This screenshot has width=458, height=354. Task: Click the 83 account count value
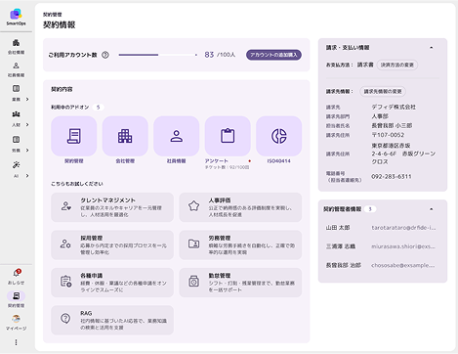209,55
